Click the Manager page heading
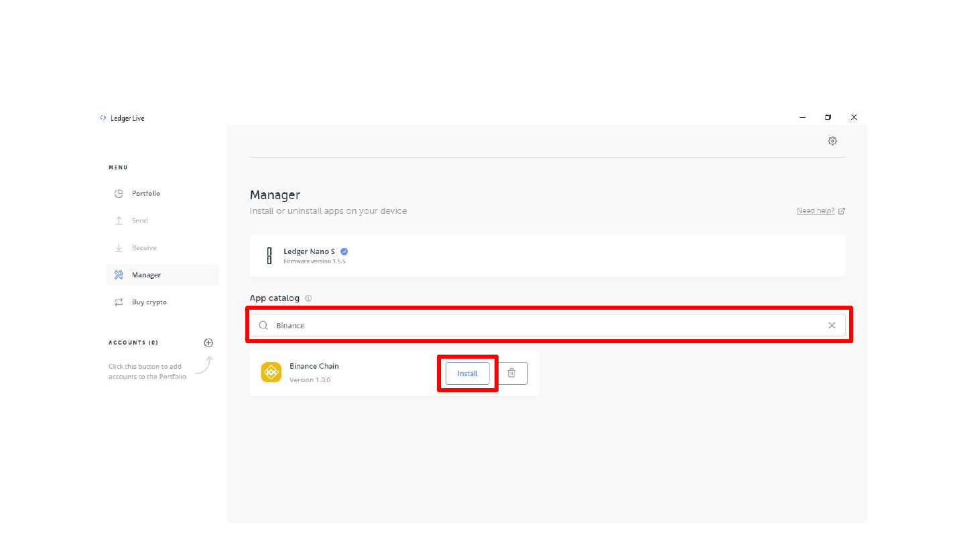The height and width of the screenshot is (543, 965). click(x=275, y=195)
